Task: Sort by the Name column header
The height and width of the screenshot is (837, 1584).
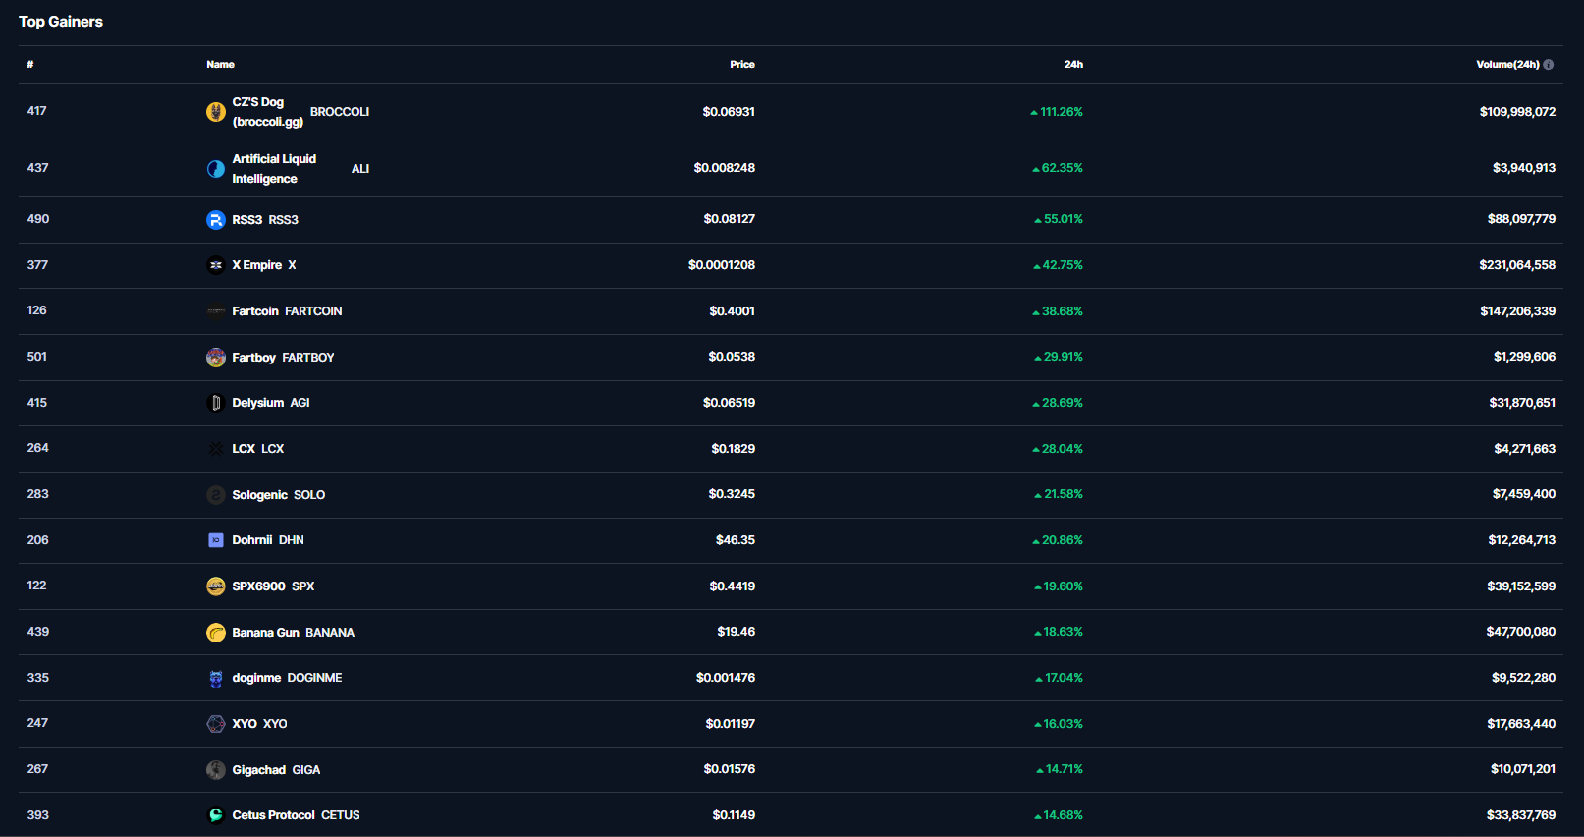Action: 220,65
